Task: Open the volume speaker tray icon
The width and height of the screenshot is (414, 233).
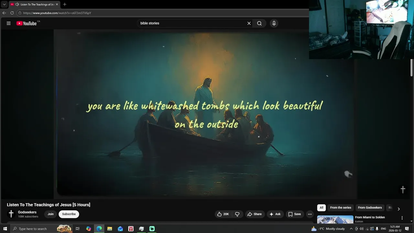Action: [x=362, y=229]
